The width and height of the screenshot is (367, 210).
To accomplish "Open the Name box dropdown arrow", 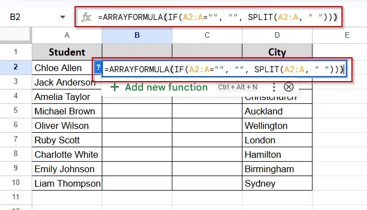I will (62, 17).
